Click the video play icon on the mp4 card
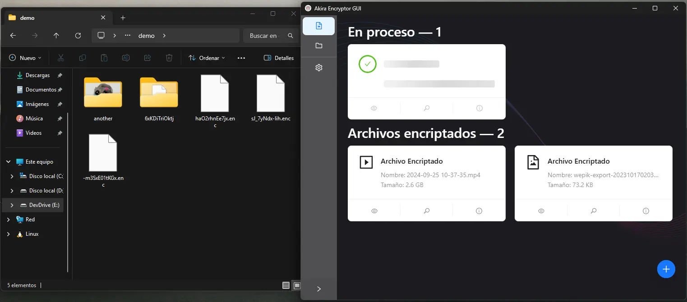This screenshot has width=687, height=302. pos(366,161)
